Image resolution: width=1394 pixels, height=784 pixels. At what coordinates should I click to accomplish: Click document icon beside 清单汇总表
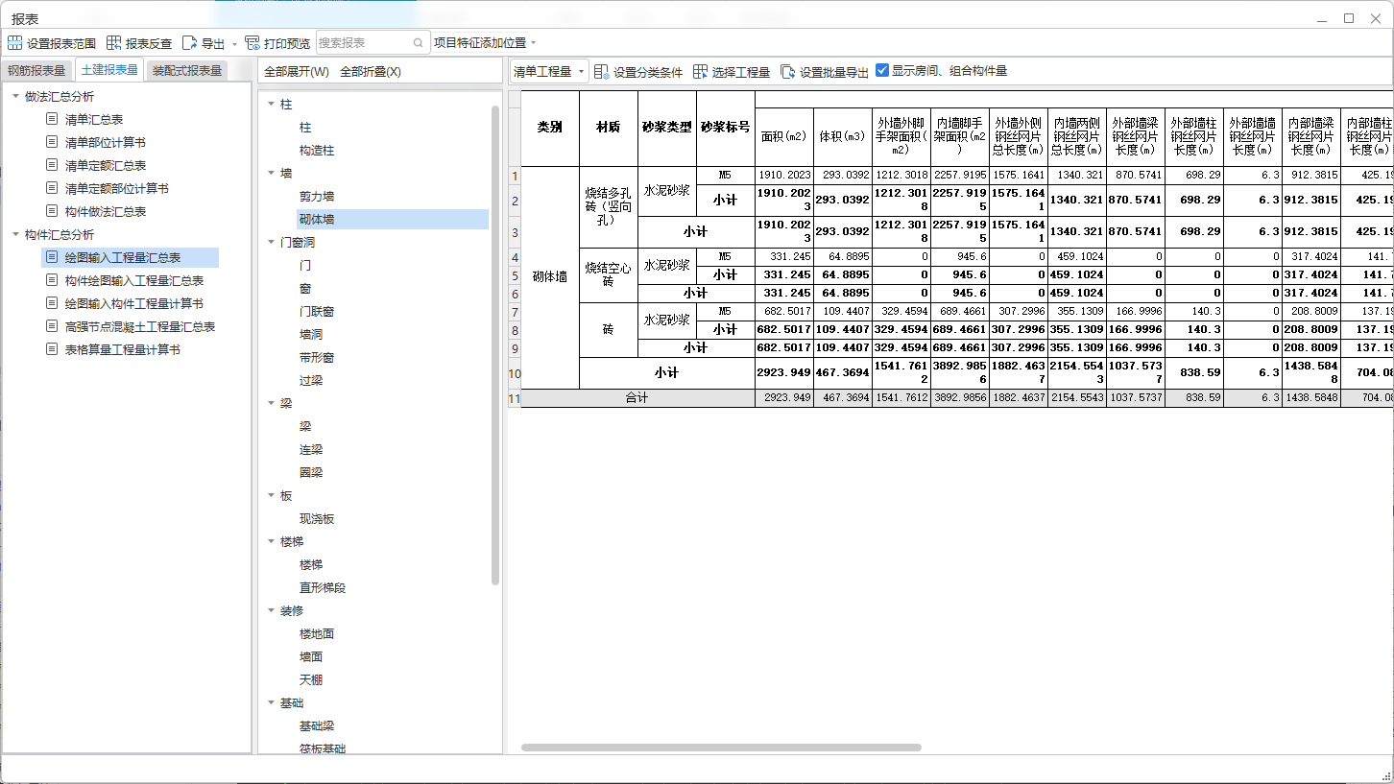point(52,119)
